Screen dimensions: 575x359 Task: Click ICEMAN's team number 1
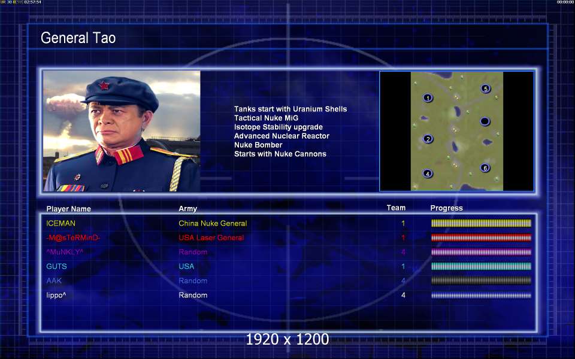(x=403, y=223)
